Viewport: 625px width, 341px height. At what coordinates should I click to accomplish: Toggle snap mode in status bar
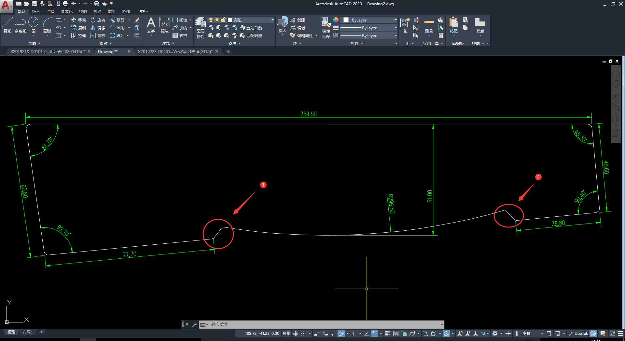(303, 333)
